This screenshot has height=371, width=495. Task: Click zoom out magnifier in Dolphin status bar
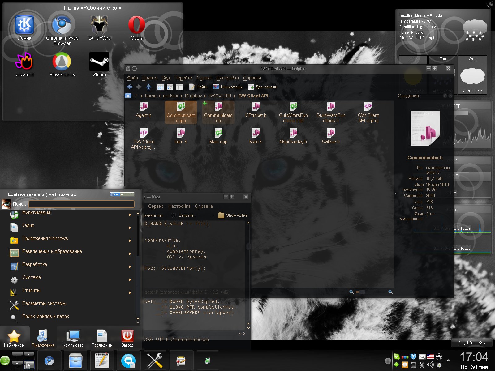coord(352,292)
